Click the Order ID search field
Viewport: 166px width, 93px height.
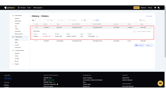click(x=146, y=20)
